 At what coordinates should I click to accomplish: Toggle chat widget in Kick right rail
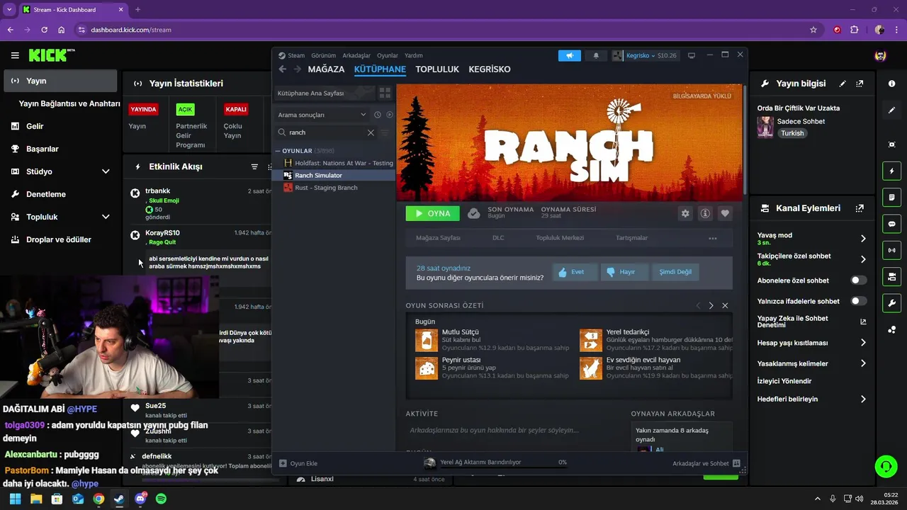(x=891, y=224)
